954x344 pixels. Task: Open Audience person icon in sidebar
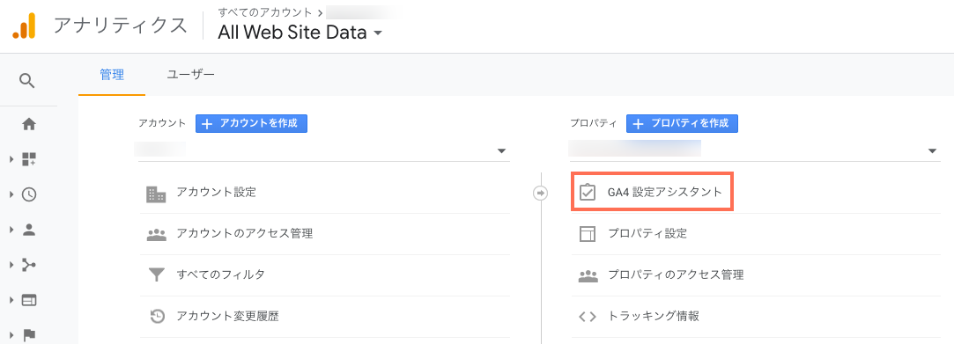click(x=28, y=230)
